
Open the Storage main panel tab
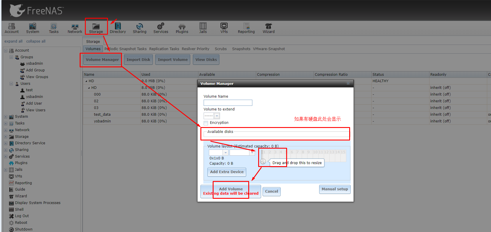(93, 41)
